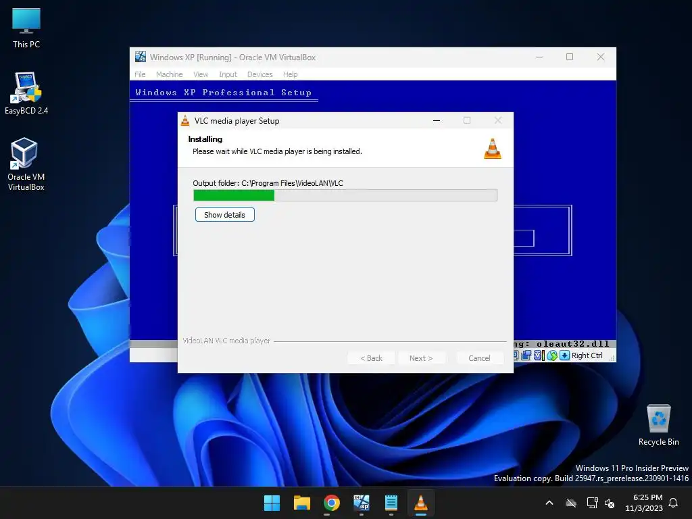Click the OneDrive not-signed-in tray icon

pyautogui.click(x=571, y=503)
